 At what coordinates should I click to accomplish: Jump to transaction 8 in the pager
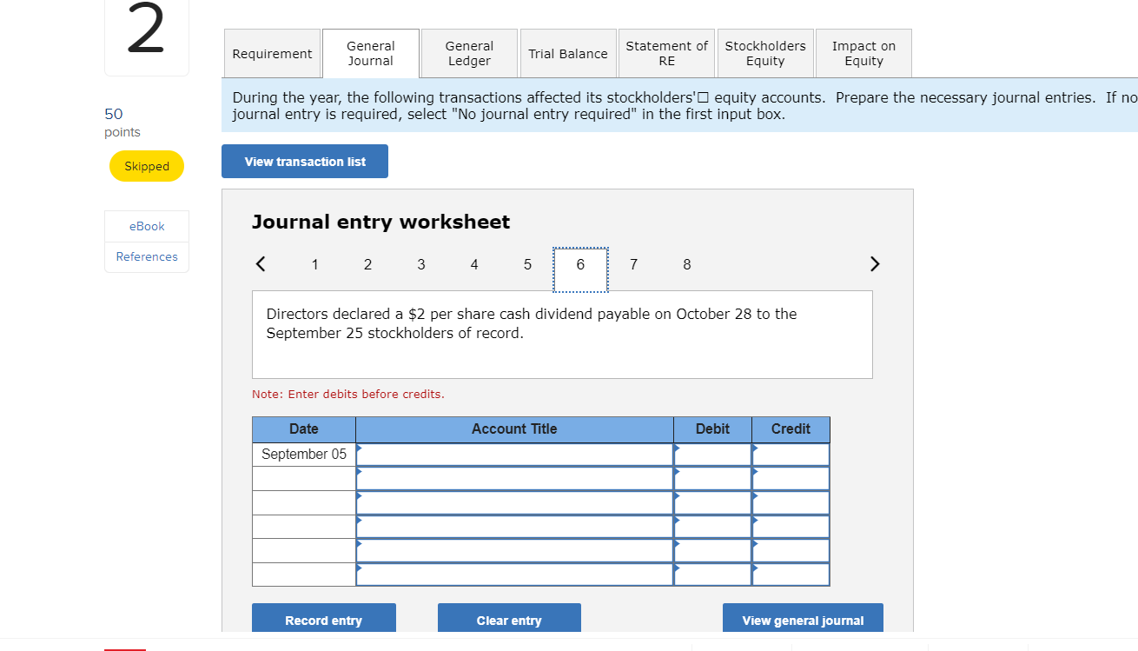686,263
